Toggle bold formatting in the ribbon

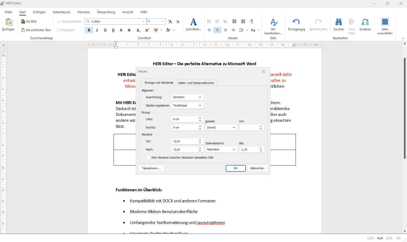(x=89, y=30)
